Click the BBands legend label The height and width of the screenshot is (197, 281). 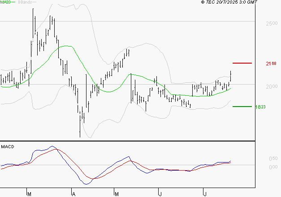(x=25, y=2)
